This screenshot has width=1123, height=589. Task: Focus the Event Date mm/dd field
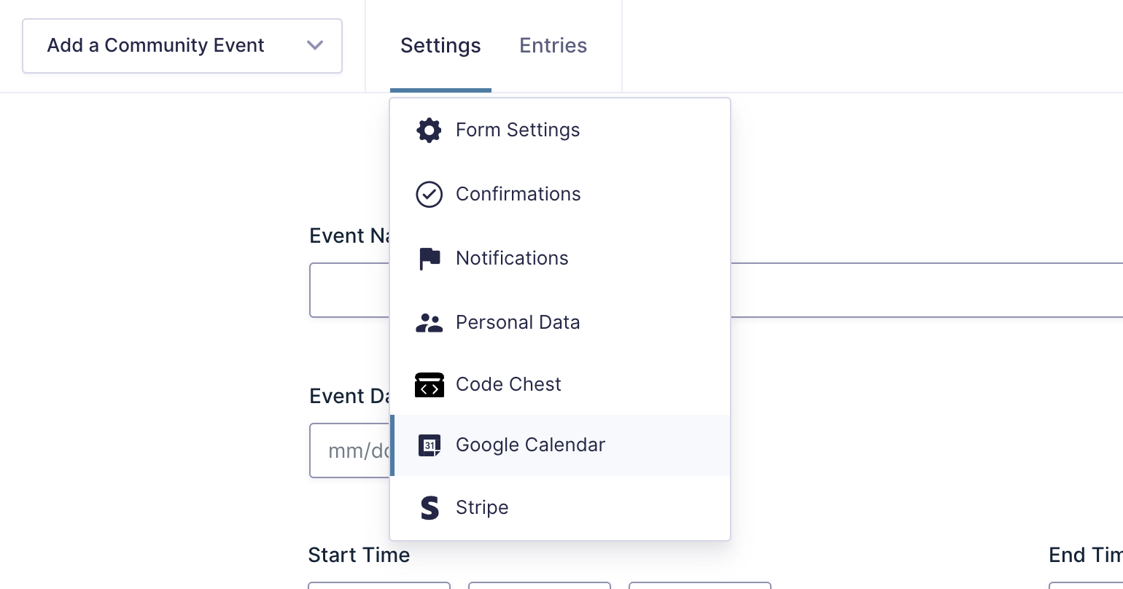[350, 450]
